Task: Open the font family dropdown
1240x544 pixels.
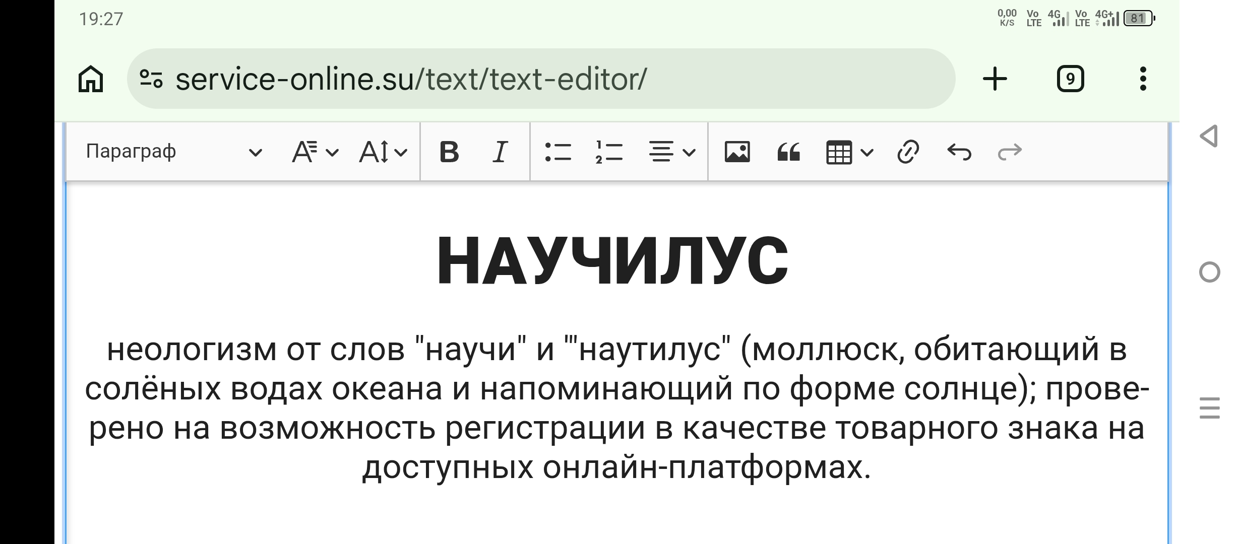Action: 315,152
